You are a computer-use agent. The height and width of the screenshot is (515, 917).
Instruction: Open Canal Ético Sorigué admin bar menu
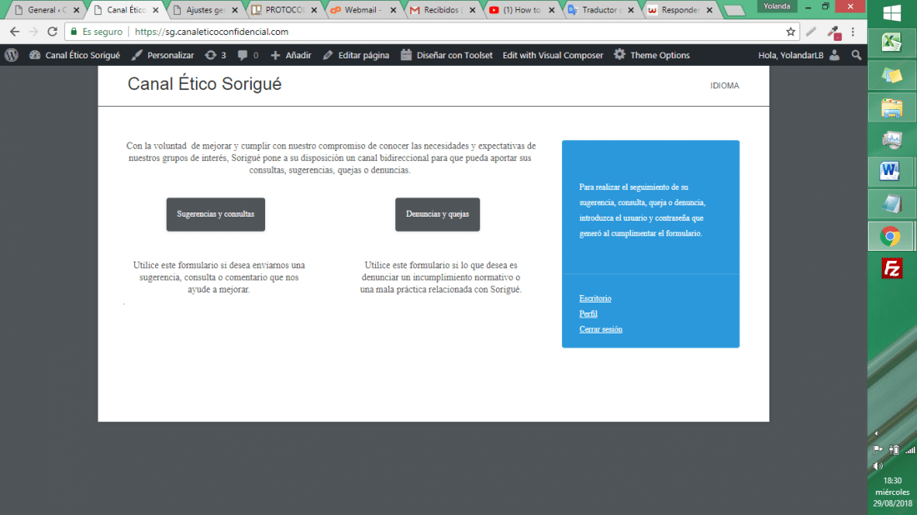coord(75,55)
